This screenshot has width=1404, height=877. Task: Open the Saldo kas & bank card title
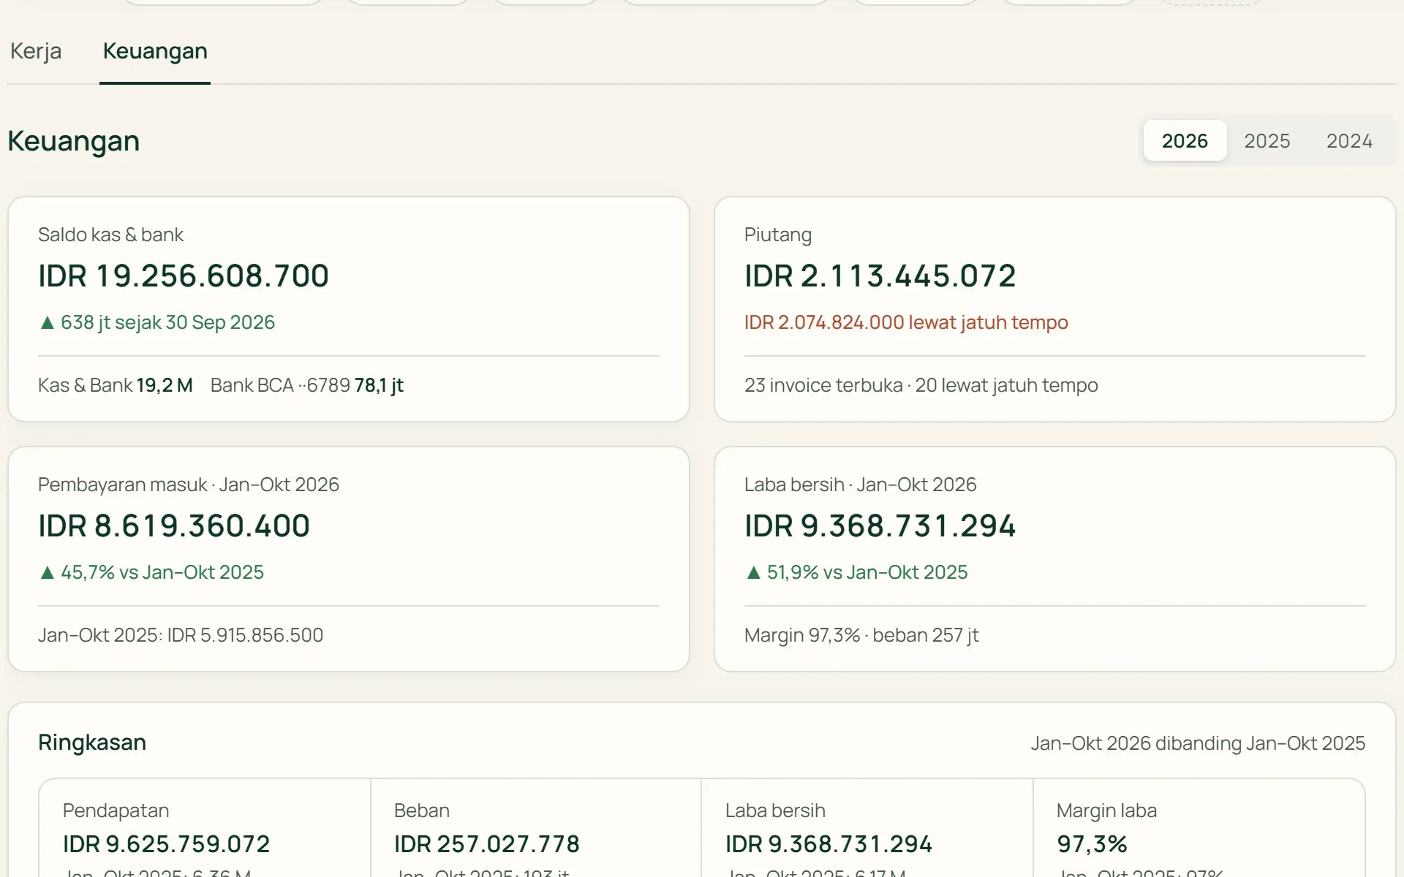tap(110, 235)
